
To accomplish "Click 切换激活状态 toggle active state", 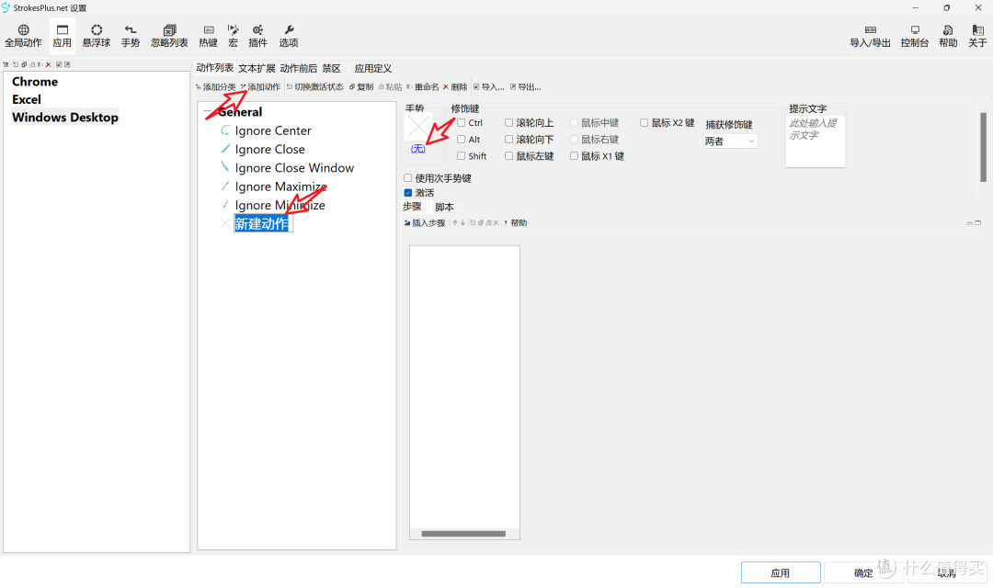I will (x=315, y=86).
